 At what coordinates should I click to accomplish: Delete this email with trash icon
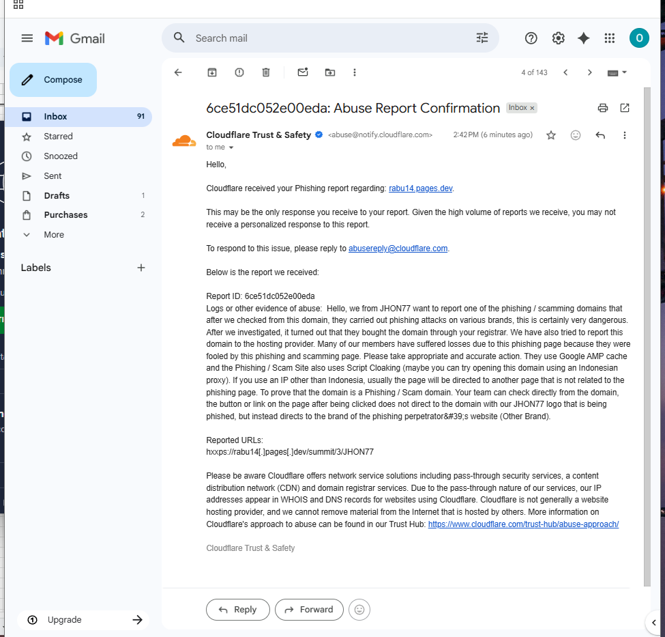coord(266,72)
